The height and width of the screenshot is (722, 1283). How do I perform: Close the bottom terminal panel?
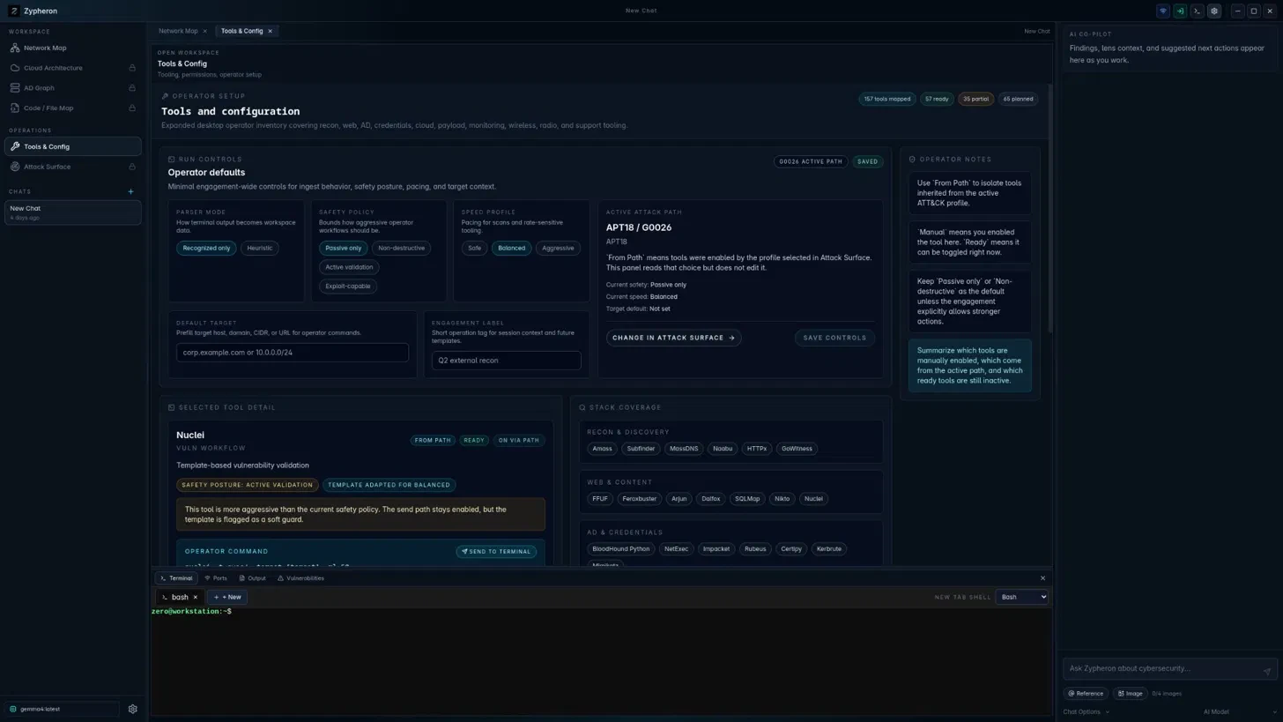point(1042,578)
